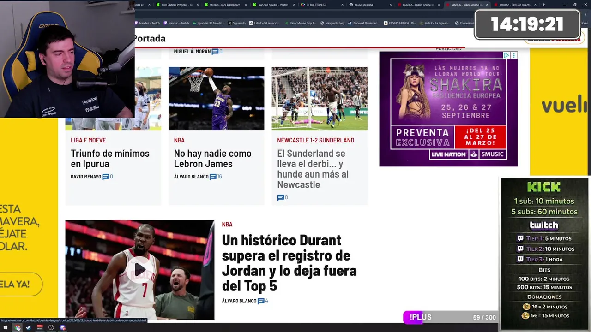
Task: Play the Durant video
Action: 139,269
